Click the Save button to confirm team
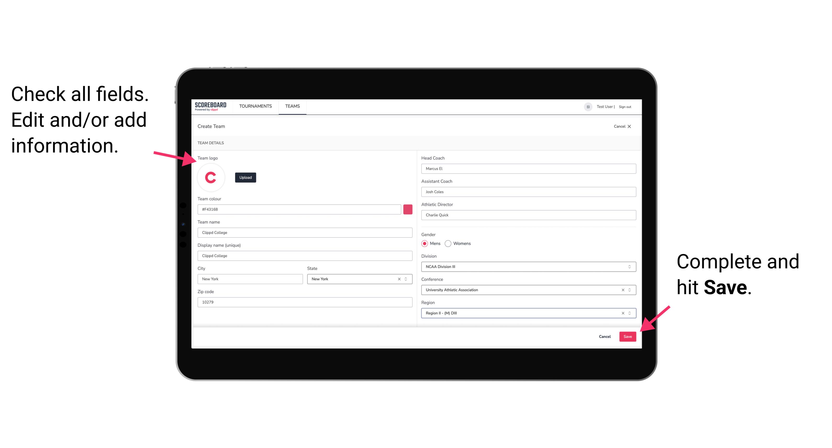 click(x=628, y=335)
